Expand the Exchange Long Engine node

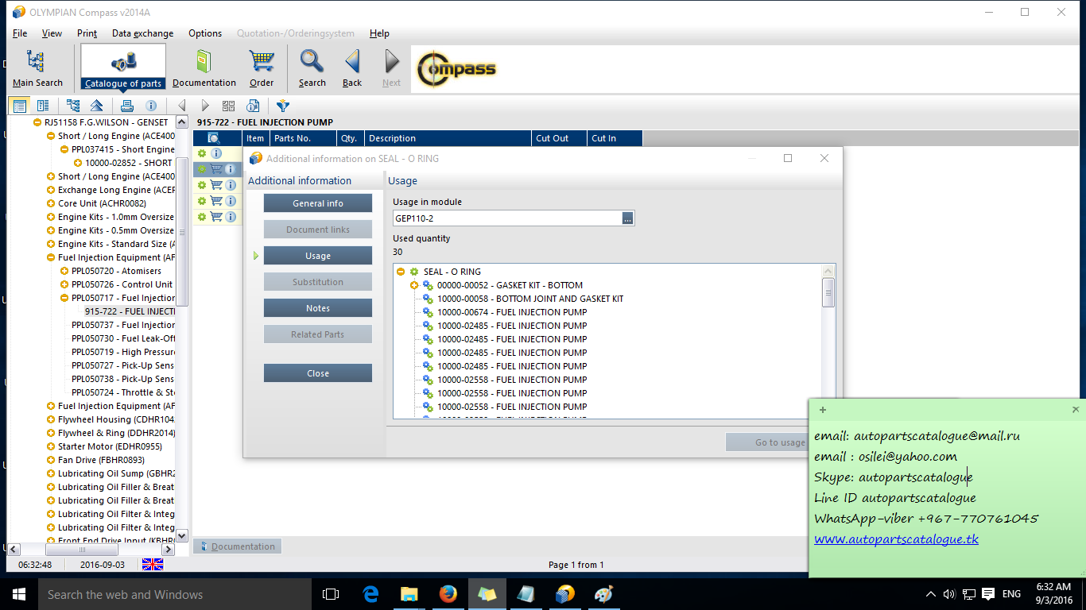point(51,190)
